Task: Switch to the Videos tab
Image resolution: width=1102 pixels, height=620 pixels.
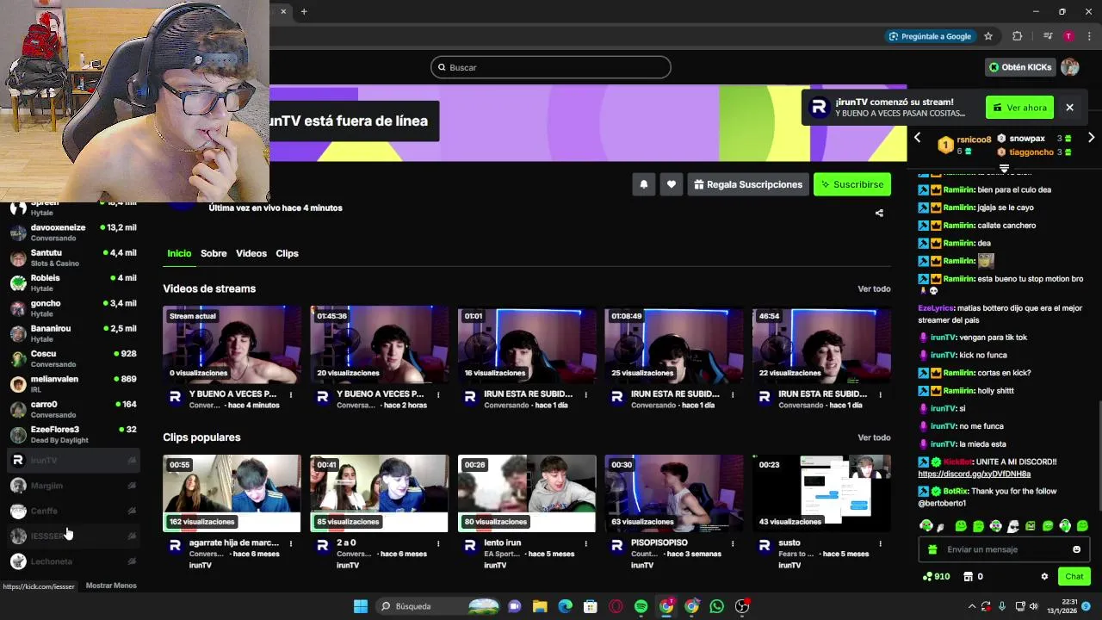Action: [x=251, y=253]
